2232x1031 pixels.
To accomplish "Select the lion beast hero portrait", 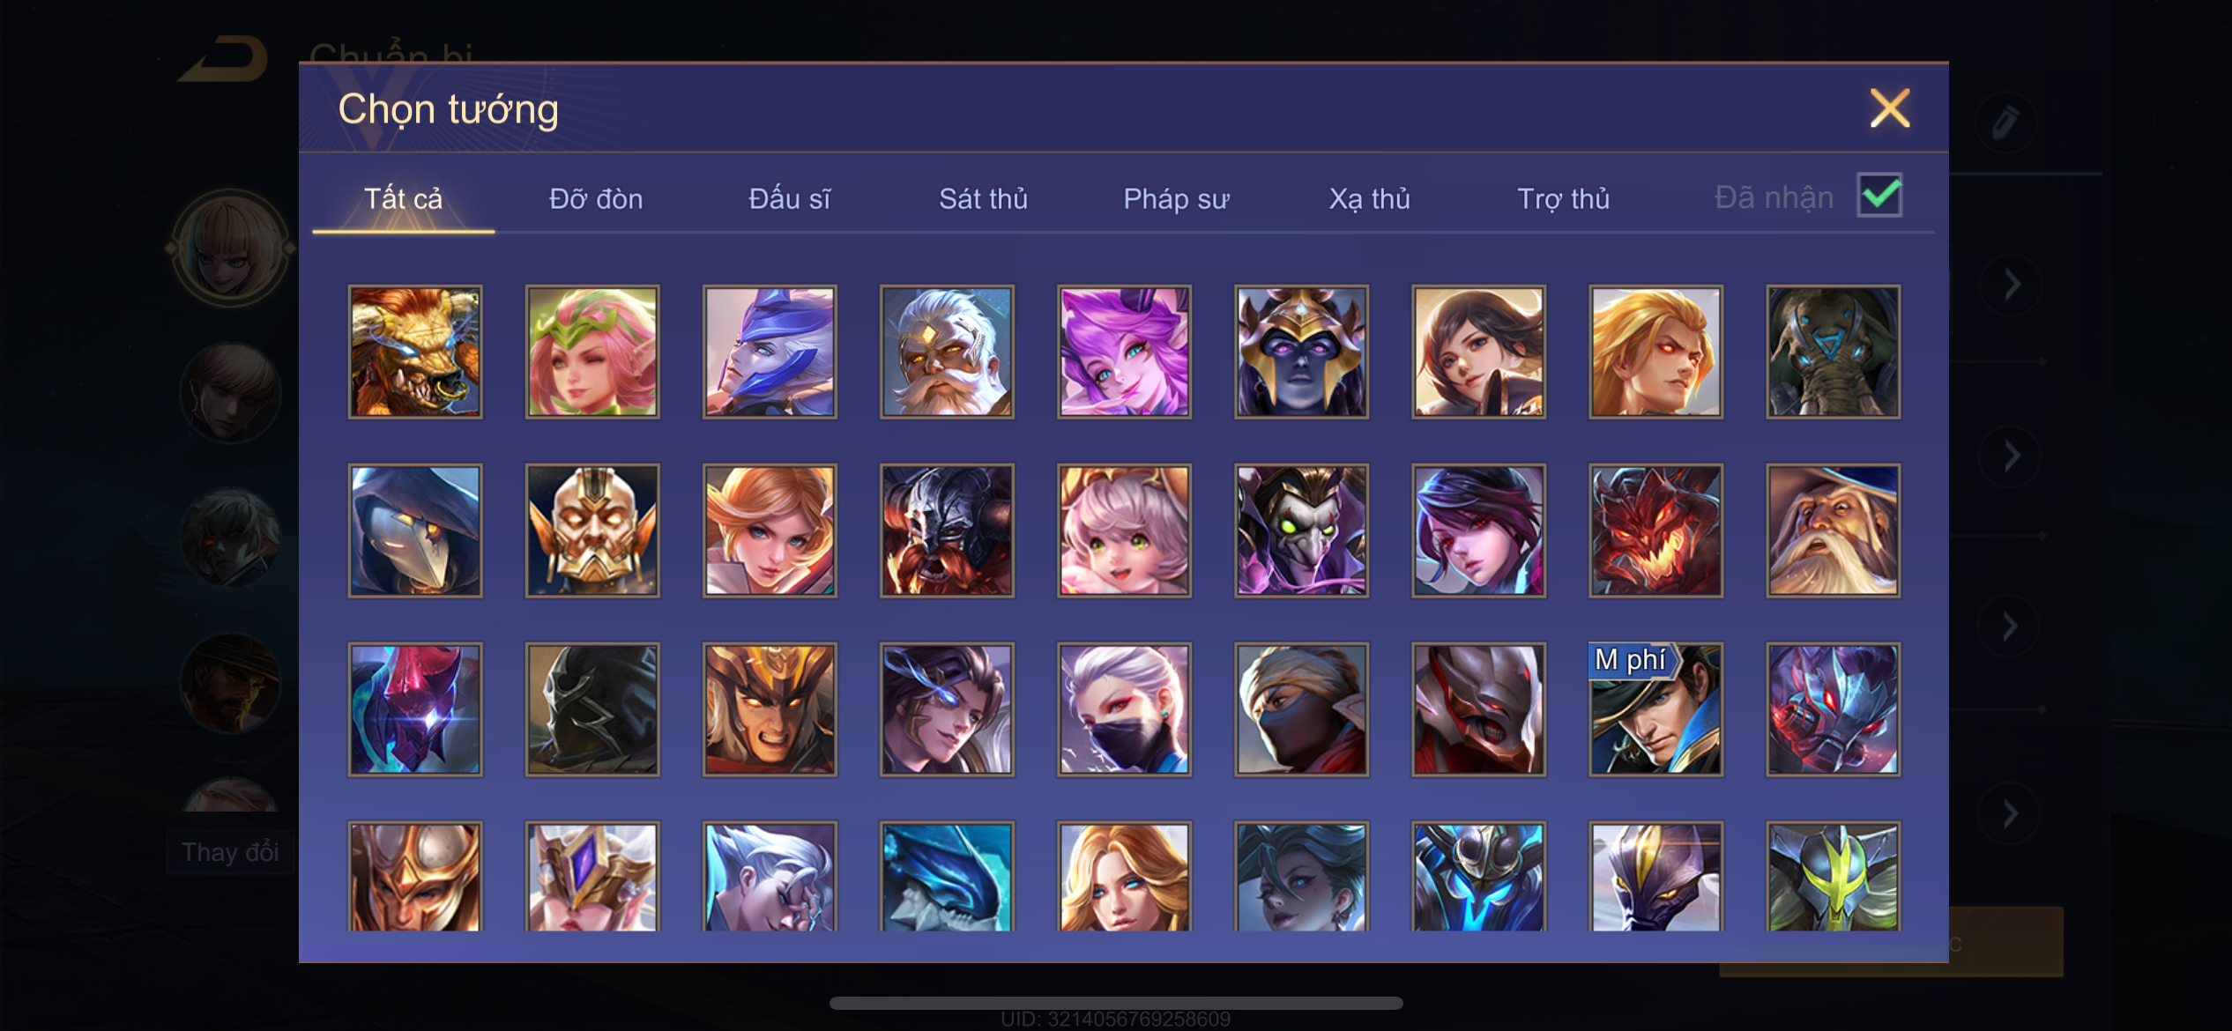I will pos(415,352).
